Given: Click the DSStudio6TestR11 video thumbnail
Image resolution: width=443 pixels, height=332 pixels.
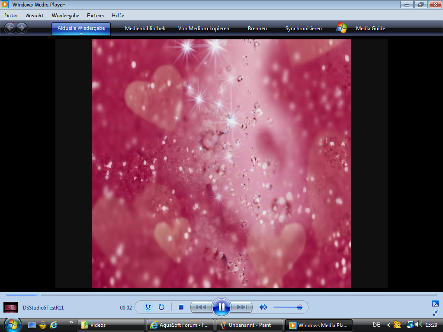Looking at the screenshot, I should coord(11,307).
